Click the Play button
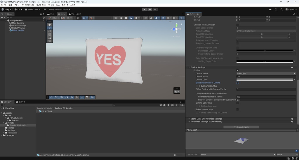This screenshot has width=299, height=160. (x=145, y=10)
